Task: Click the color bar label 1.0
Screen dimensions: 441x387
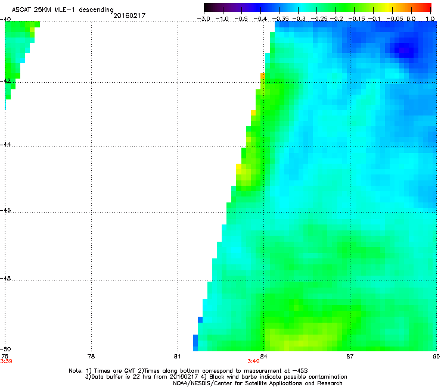Action: click(x=430, y=19)
